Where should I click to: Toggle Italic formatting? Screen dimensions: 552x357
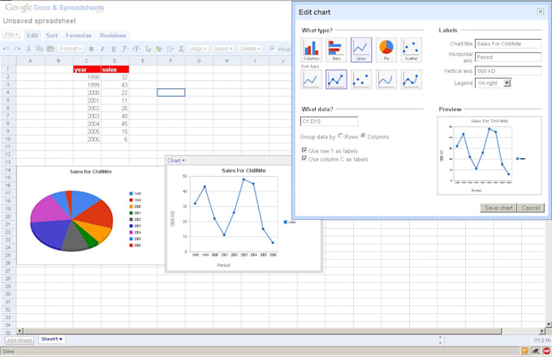pyautogui.click(x=102, y=49)
